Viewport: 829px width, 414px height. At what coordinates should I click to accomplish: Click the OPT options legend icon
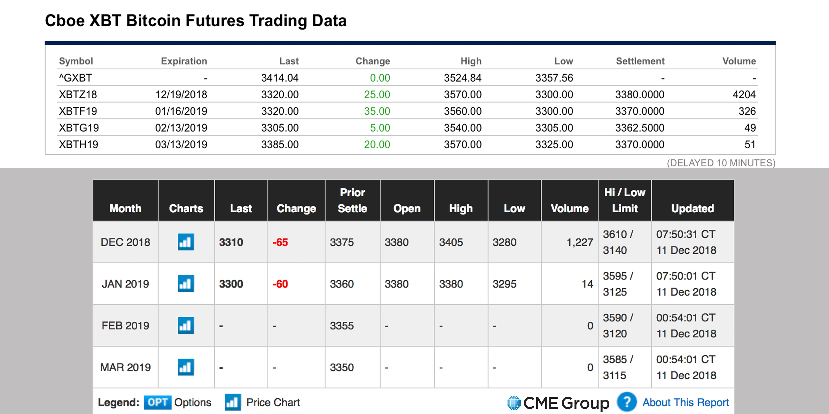click(157, 402)
